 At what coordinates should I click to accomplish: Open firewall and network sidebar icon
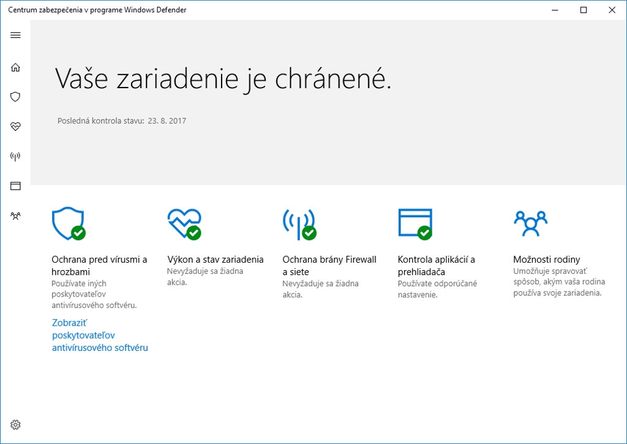click(x=15, y=157)
